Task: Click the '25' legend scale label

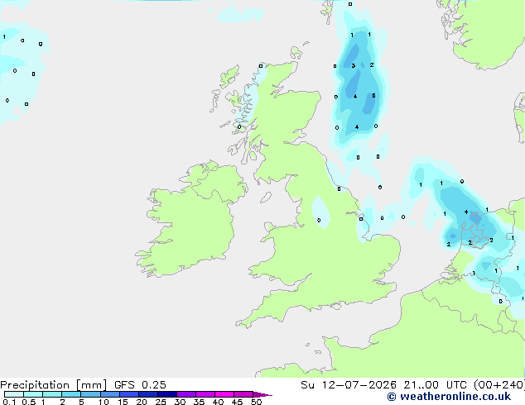Action: tap(161, 402)
